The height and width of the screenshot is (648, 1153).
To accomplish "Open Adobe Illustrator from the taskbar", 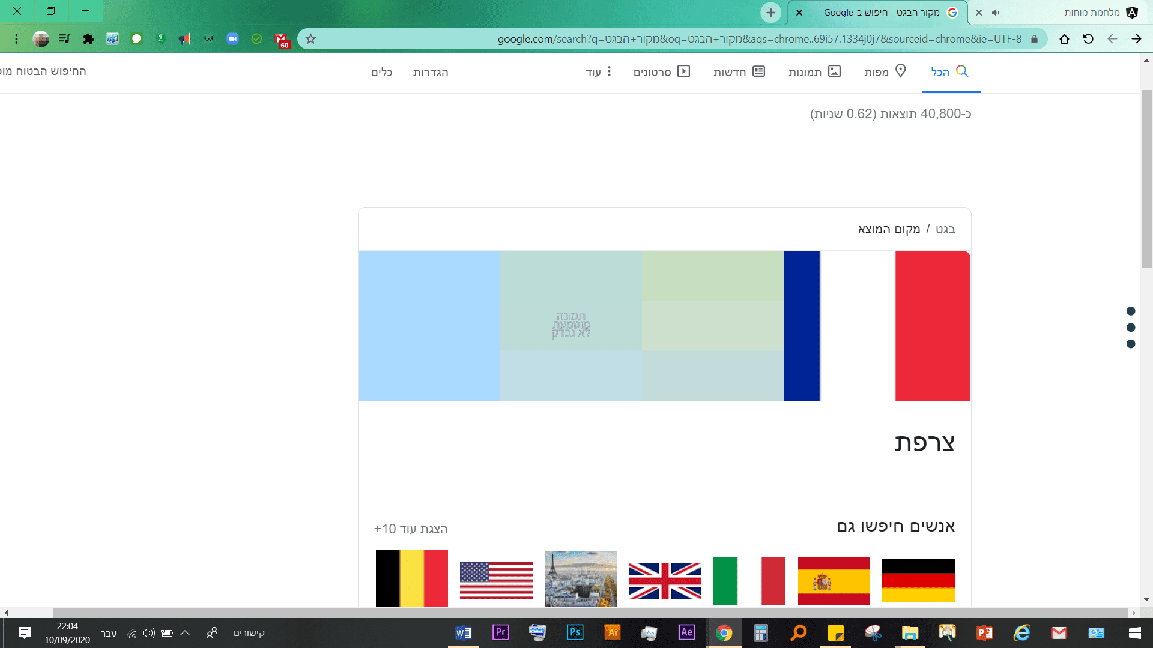I will click(x=612, y=632).
